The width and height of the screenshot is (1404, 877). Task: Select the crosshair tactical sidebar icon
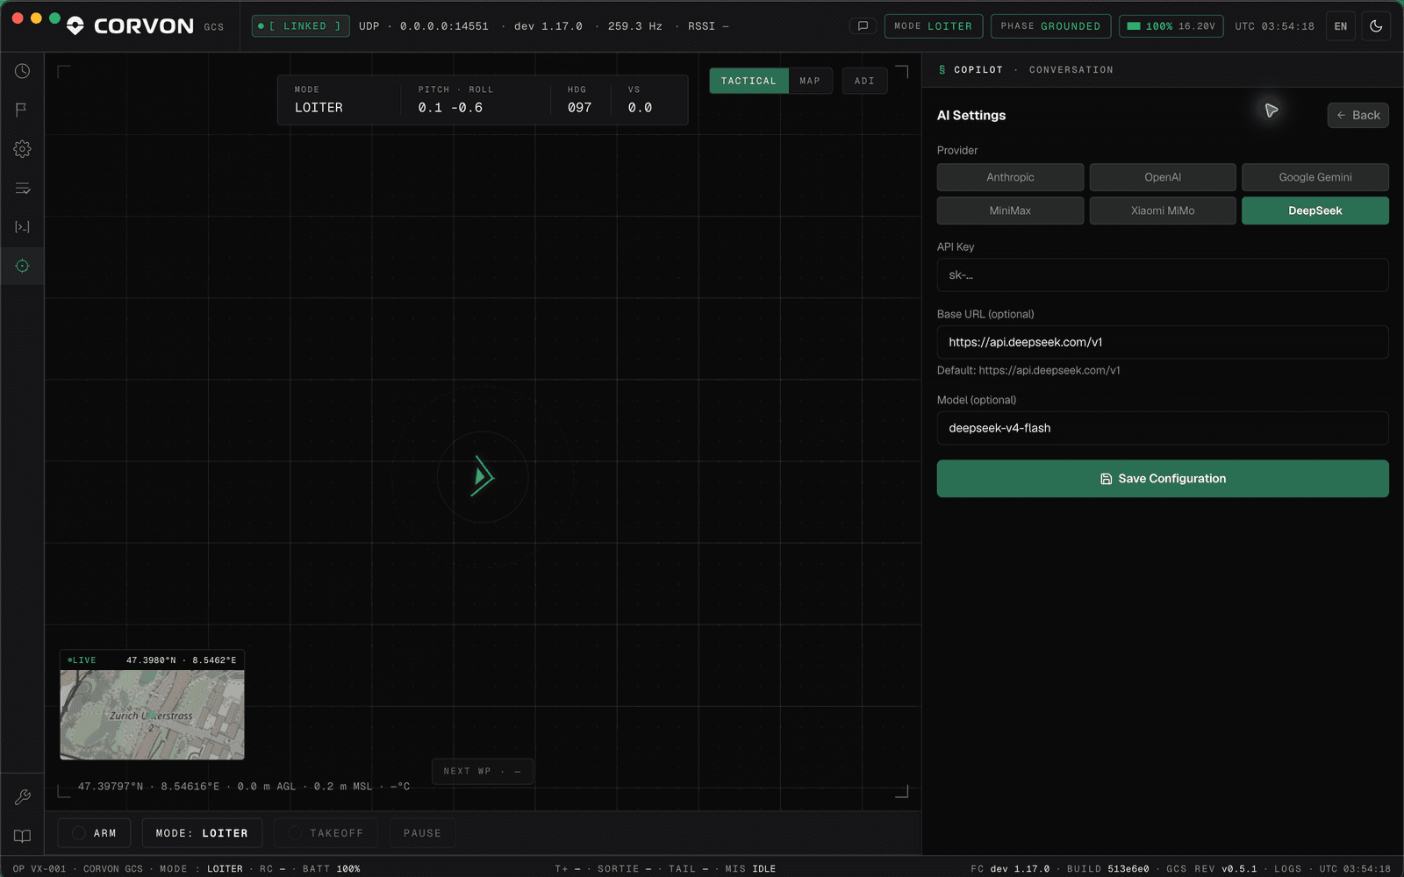(x=22, y=266)
